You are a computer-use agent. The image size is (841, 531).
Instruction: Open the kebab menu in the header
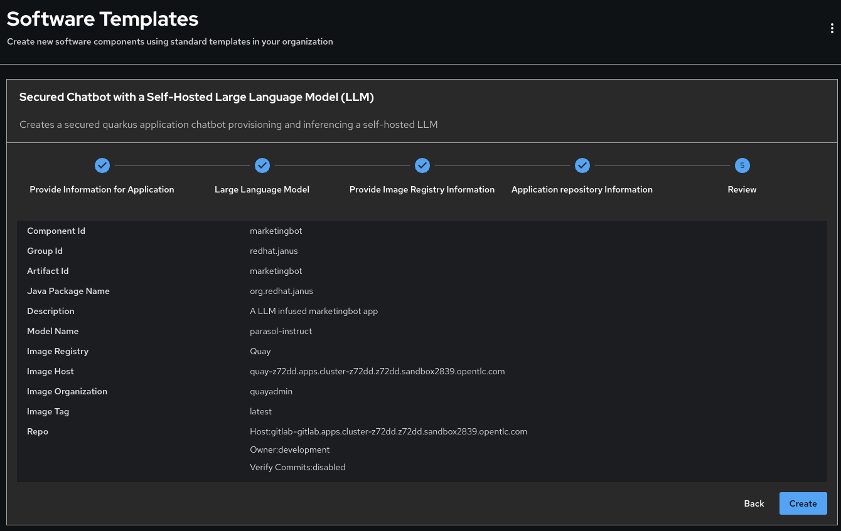[832, 28]
